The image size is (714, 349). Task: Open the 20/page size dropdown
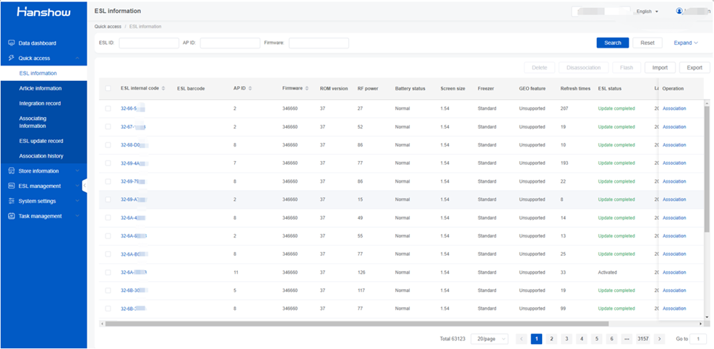tap(490, 339)
